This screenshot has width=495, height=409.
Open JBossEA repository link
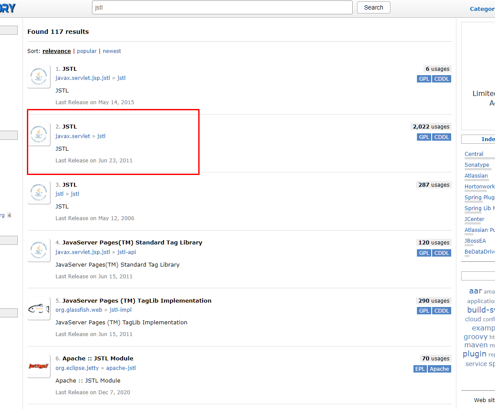point(475,241)
